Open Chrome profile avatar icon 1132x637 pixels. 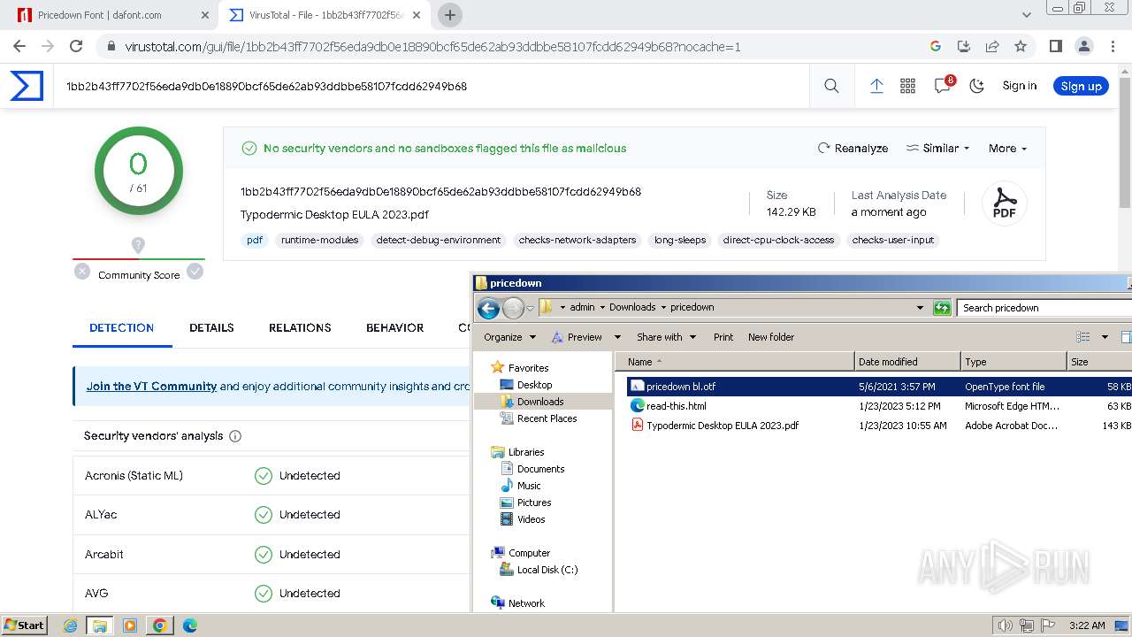(x=1083, y=46)
